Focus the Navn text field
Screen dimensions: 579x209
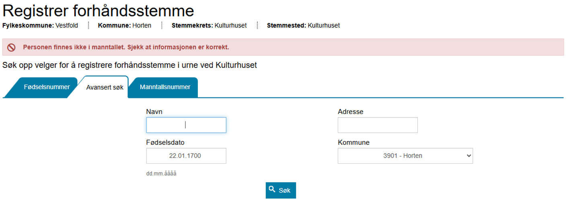[x=186, y=125]
